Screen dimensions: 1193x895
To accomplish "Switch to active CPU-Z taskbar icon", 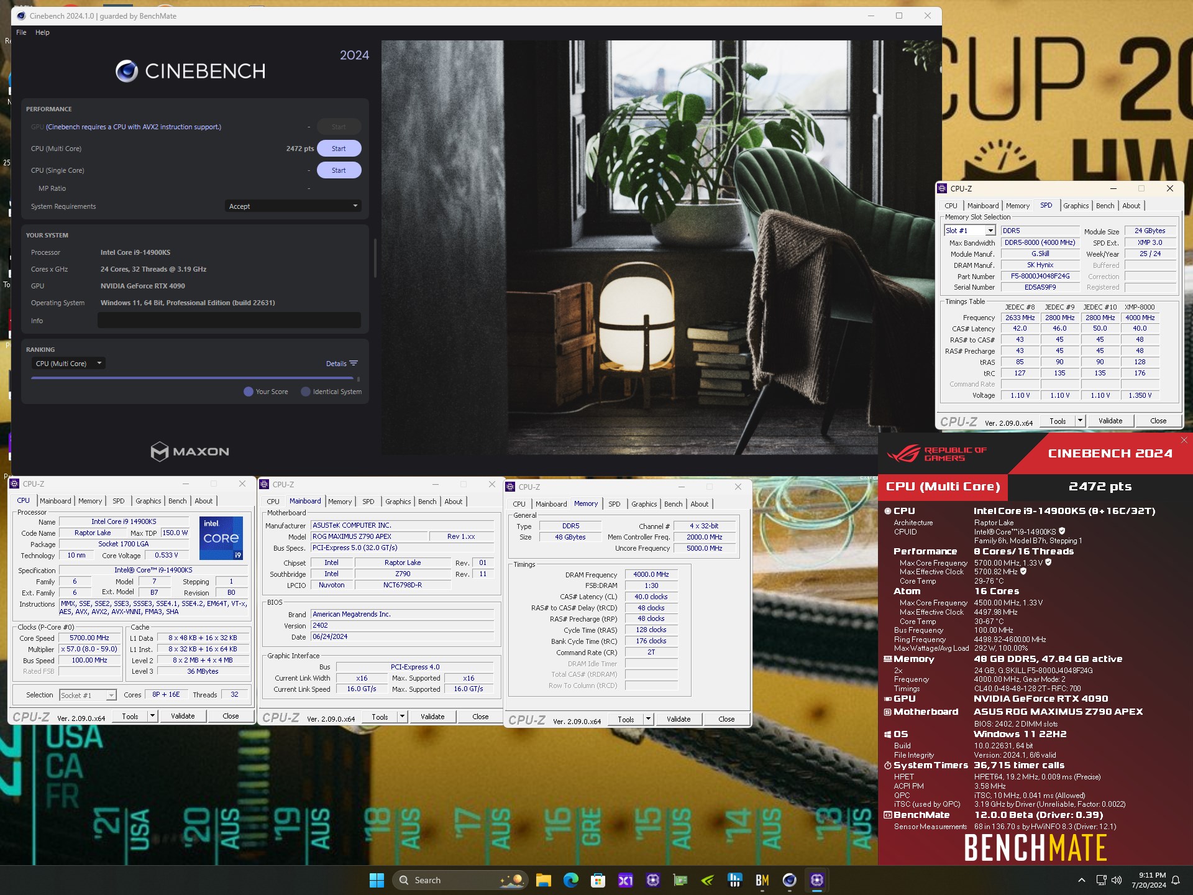I will click(816, 880).
